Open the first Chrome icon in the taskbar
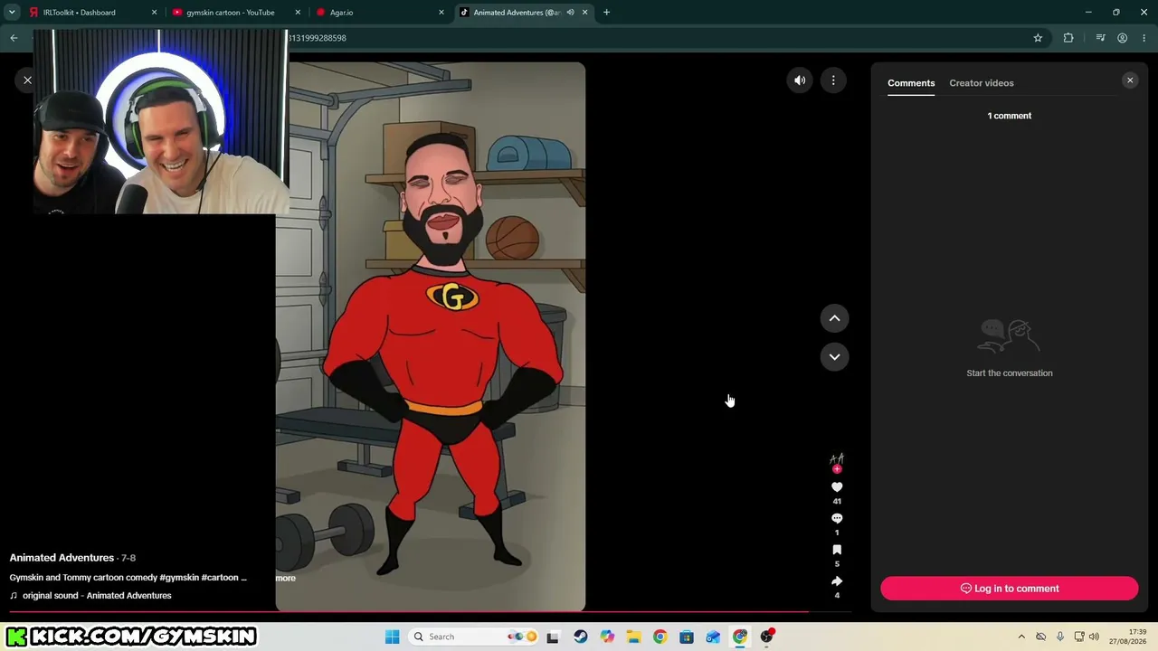 (660, 637)
